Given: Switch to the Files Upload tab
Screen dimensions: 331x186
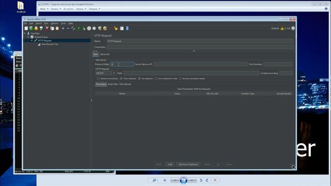Looking at the screenshot, I should 125,84.
